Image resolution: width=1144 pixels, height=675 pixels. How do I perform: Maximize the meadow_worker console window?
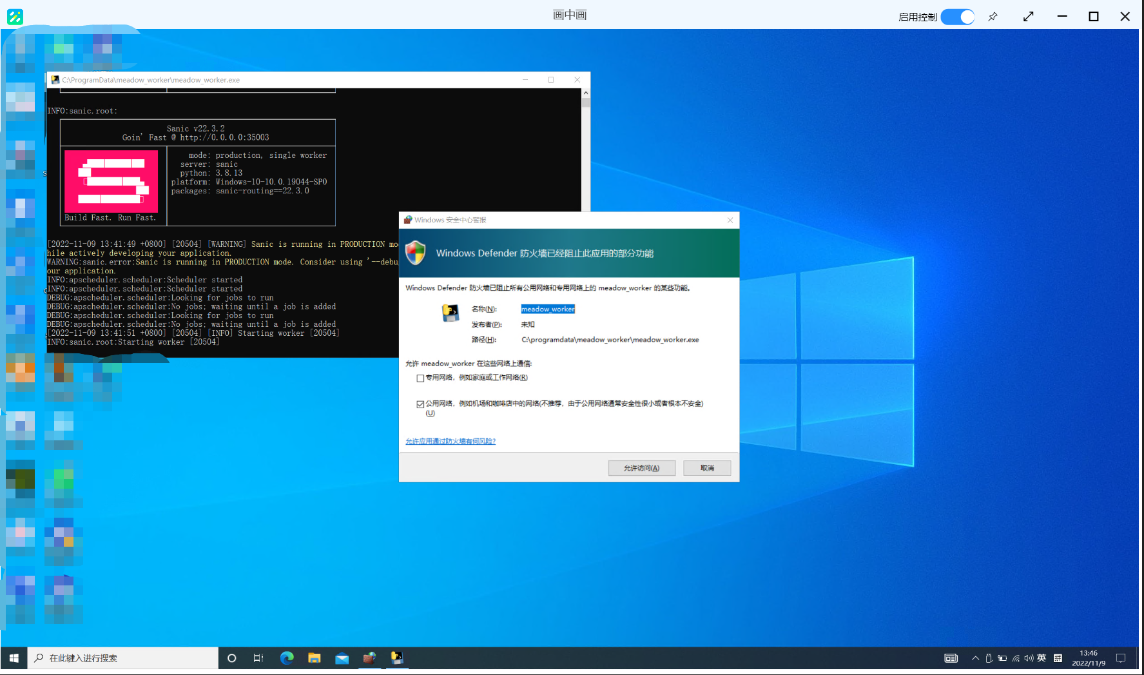click(551, 80)
